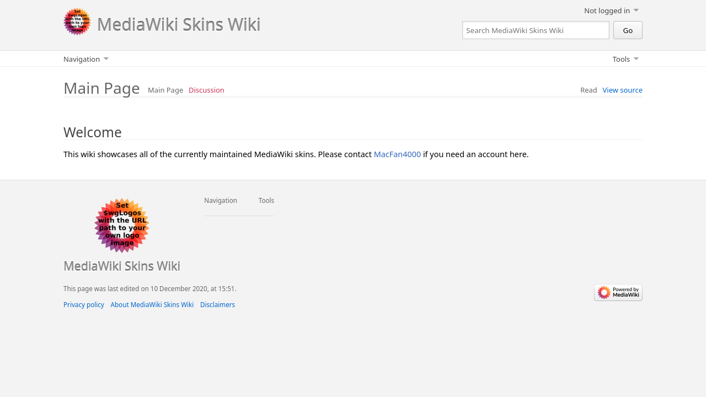The width and height of the screenshot is (706, 397).
Task: Open the Privacy policy link
Action: coord(84,305)
